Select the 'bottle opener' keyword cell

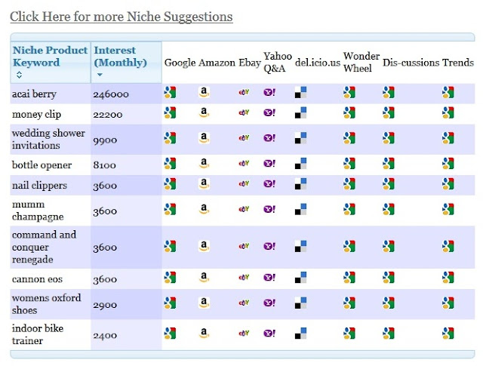click(51, 165)
